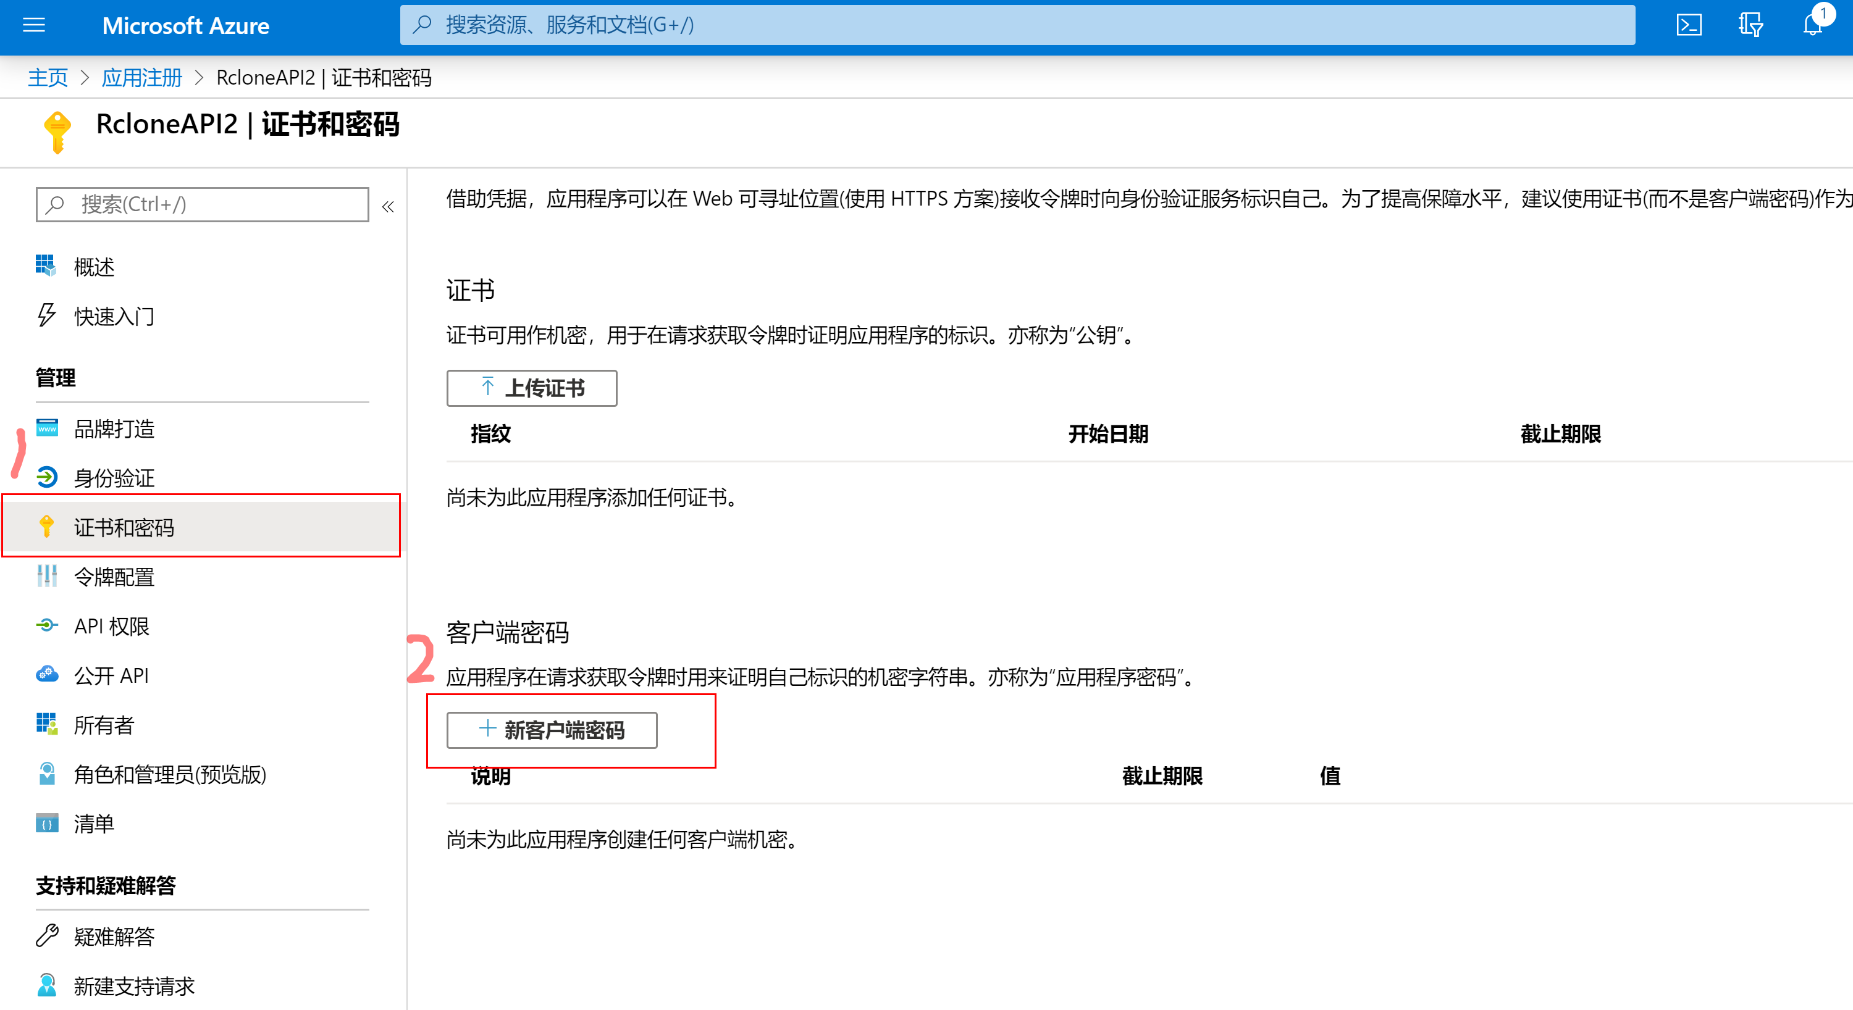
Task: Open the directory and subscription filter
Action: 1750,25
